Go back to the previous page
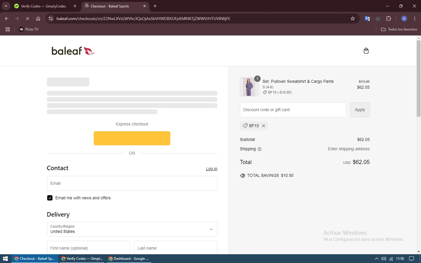The width and height of the screenshot is (421, 263). coord(6,19)
